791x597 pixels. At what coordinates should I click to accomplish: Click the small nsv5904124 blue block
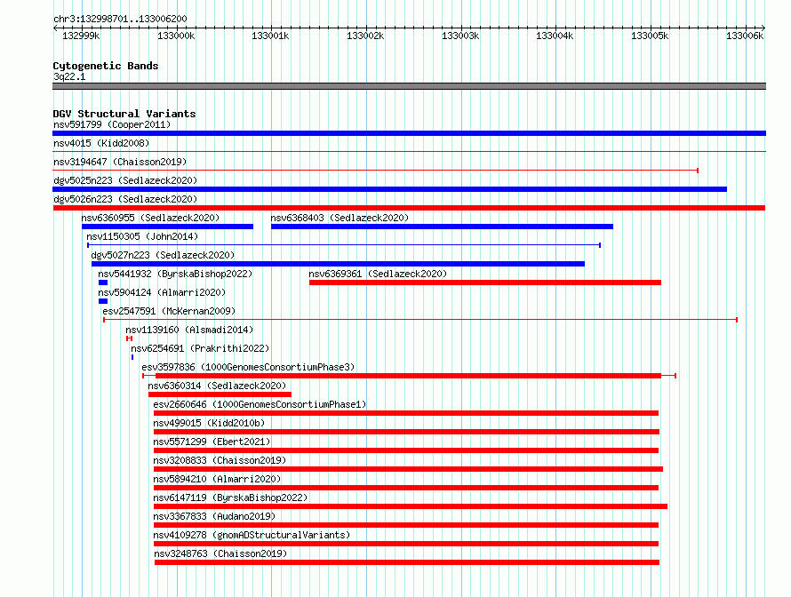pyautogui.click(x=103, y=301)
